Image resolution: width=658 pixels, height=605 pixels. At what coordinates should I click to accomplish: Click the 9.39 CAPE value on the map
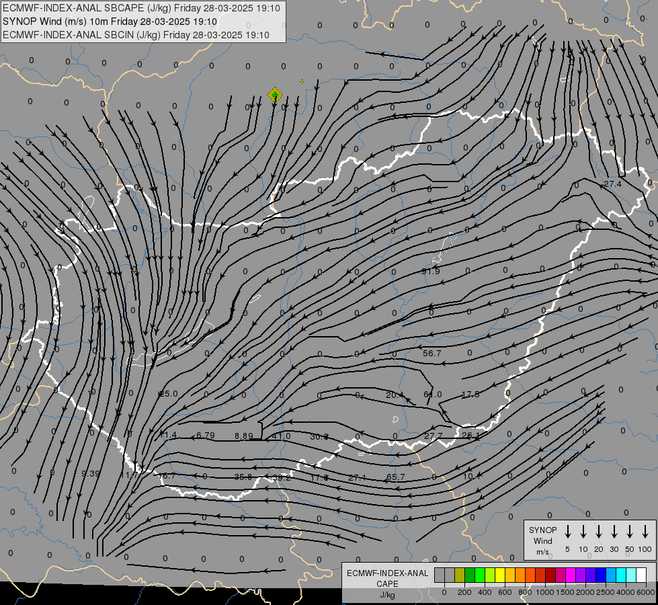pyautogui.click(x=91, y=474)
